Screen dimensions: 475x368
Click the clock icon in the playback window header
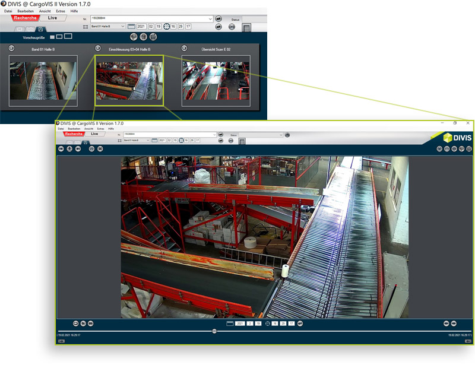[x=181, y=140]
